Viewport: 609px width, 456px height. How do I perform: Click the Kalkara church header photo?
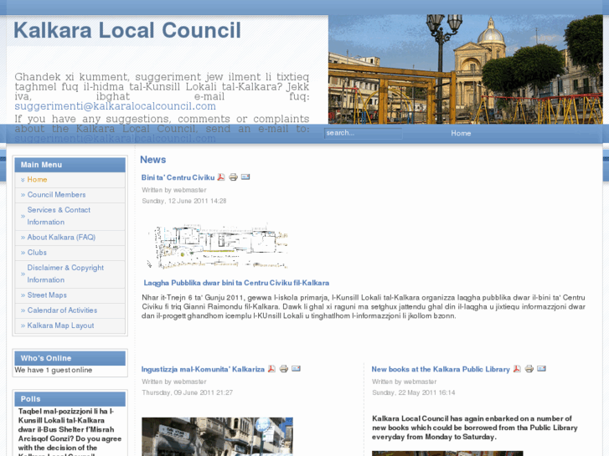(465, 69)
